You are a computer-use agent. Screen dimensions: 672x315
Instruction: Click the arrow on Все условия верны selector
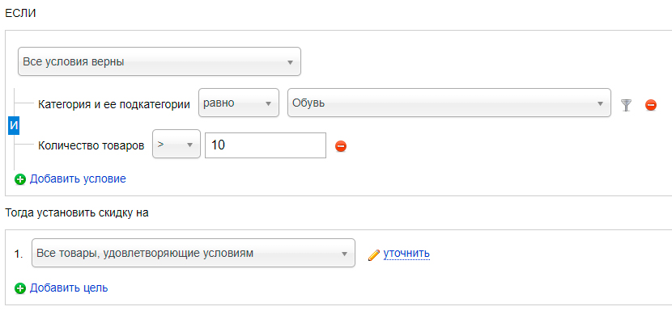[x=290, y=62]
